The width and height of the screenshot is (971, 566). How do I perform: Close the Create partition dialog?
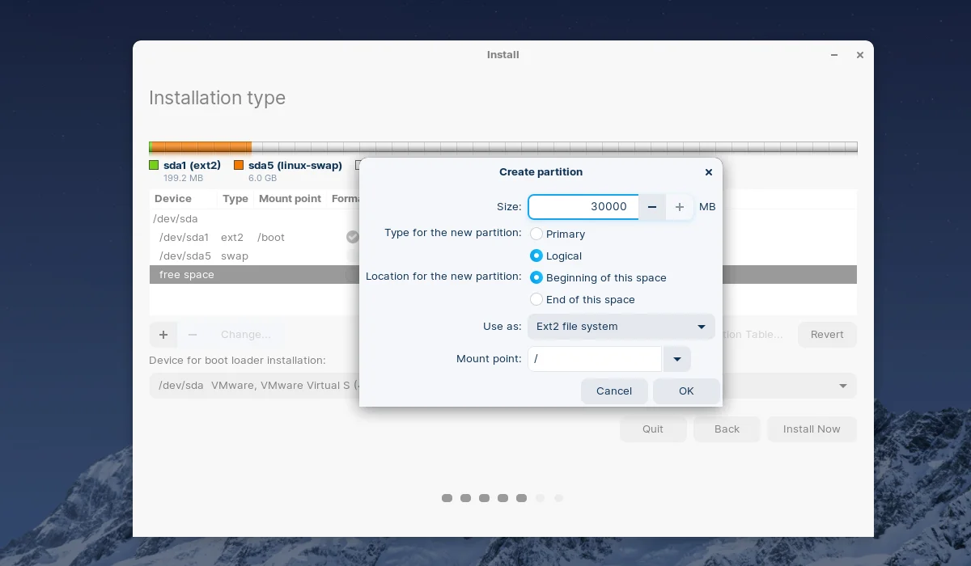[x=709, y=172]
